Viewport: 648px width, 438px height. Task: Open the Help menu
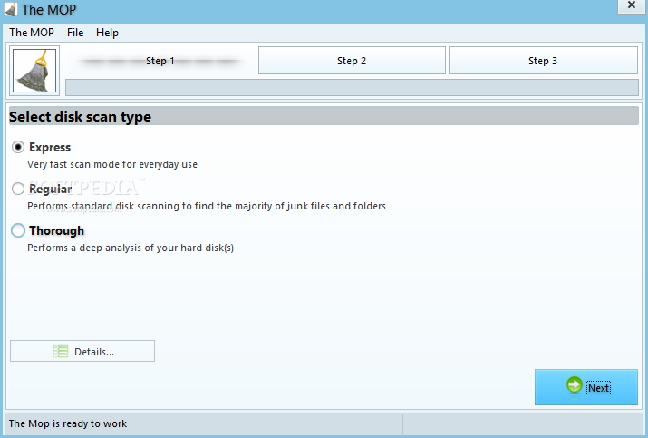tap(107, 33)
